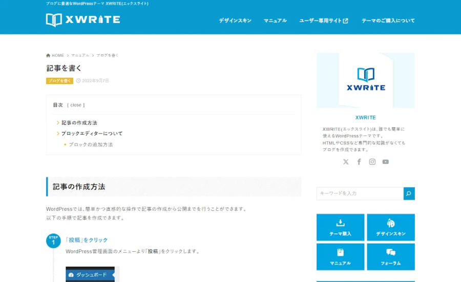
Task: Open the Instagram social icon
Action: coord(372,162)
